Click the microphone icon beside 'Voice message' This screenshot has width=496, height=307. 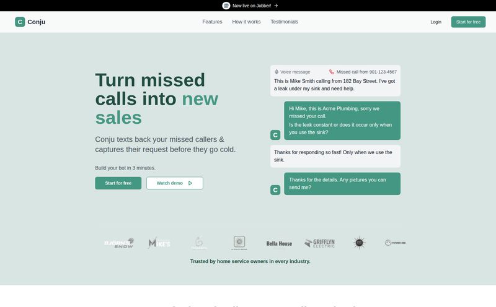click(277, 72)
